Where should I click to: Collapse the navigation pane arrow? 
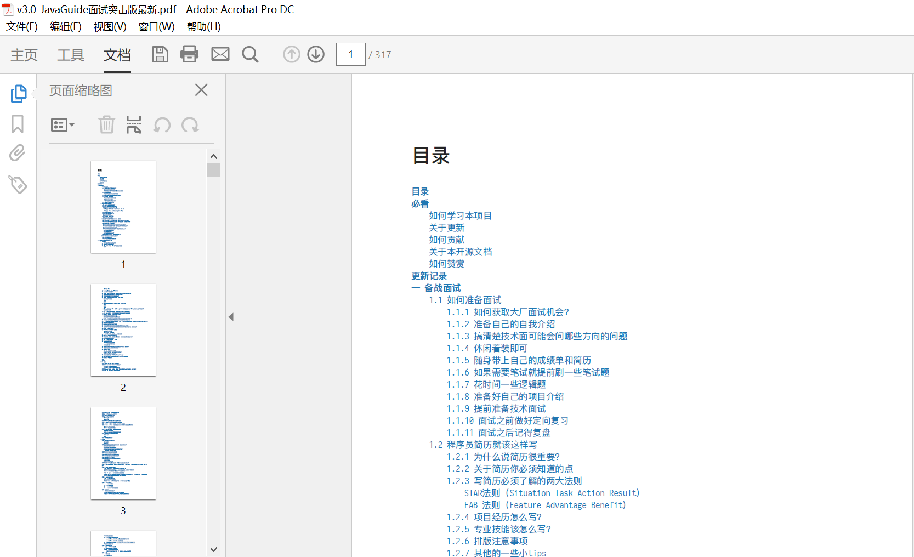coord(231,317)
